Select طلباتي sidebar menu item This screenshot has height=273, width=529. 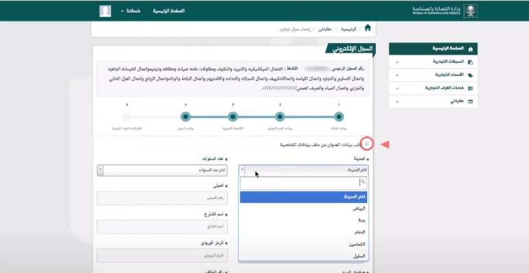[x=433, y=102]
